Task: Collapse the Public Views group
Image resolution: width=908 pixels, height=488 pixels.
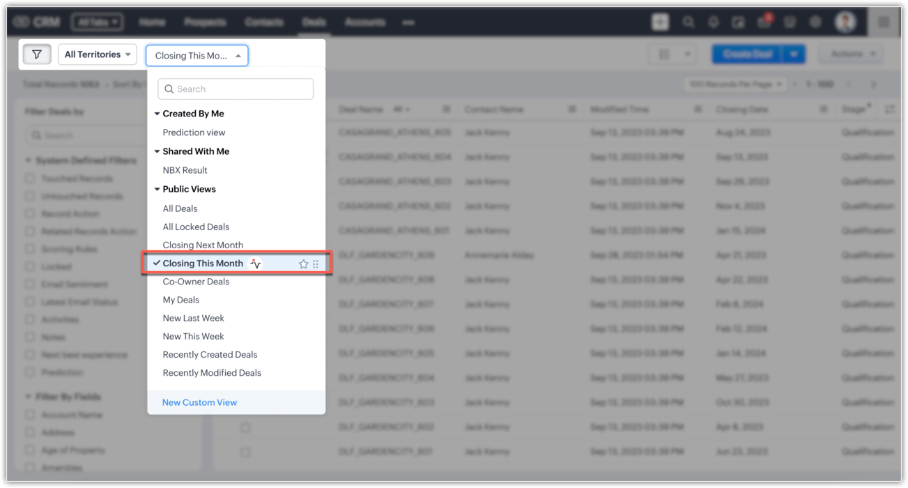Action: pos(157,190)
